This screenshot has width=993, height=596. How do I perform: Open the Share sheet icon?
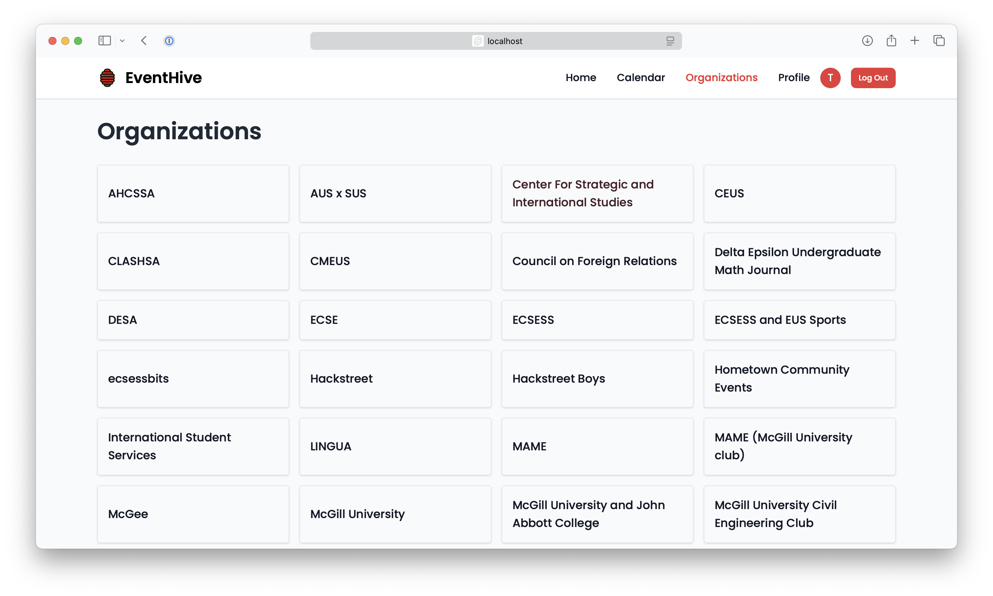tap(891, 41)
